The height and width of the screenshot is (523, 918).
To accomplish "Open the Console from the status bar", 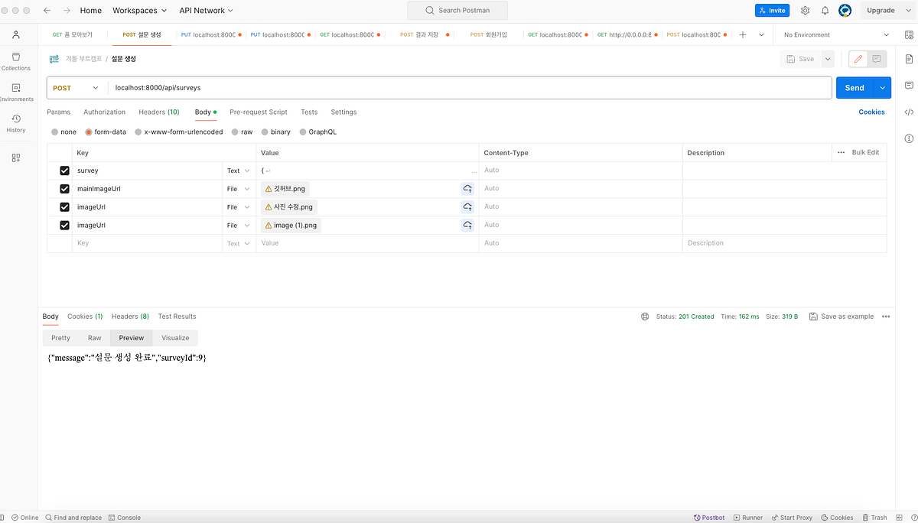I will click(124, 517).
